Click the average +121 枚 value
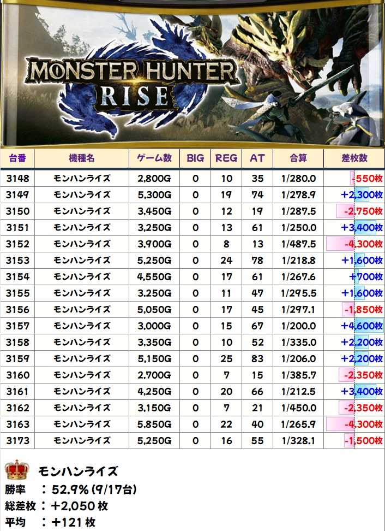The image size is (385, 531). [x=73, y=522]
